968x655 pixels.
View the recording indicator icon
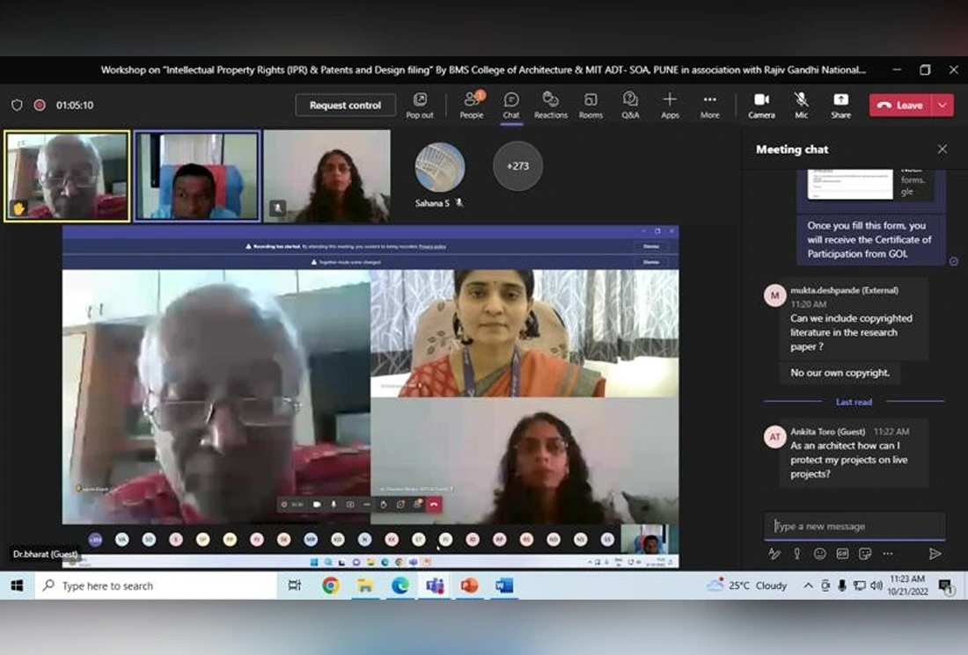pyautogui.click(x=40, y=105)
